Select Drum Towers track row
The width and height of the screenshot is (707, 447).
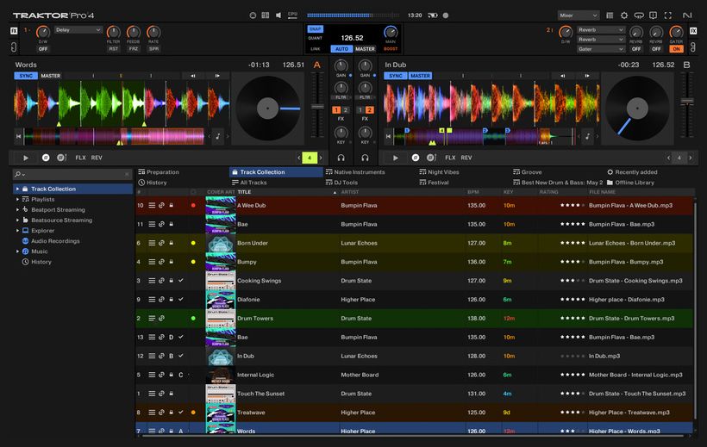(x=415, y=318)
